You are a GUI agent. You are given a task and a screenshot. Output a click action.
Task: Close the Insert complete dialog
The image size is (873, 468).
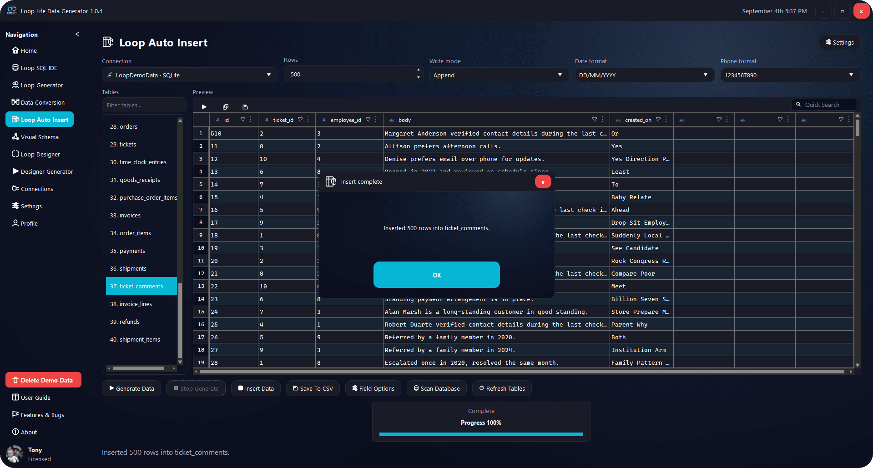[x=543, y=182]
